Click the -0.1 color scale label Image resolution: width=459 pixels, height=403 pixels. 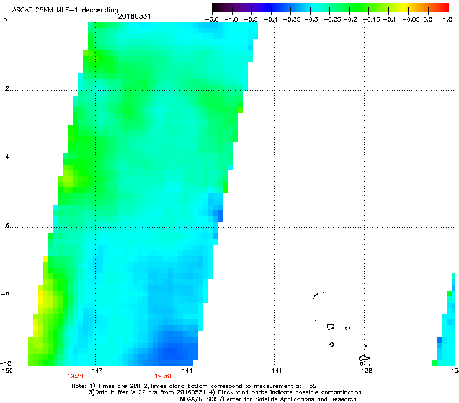pos(390,20)
